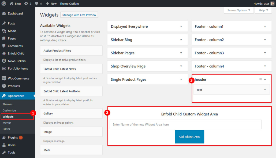The width and height of the screenshot is (276, 158).
Task: Click the Manage with Live Preview button
Action: [x=79, y=15]
